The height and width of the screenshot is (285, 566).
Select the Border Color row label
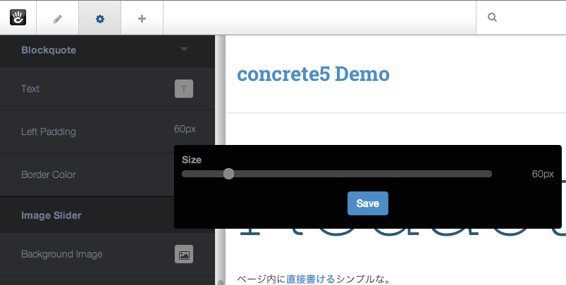point(48,175)
